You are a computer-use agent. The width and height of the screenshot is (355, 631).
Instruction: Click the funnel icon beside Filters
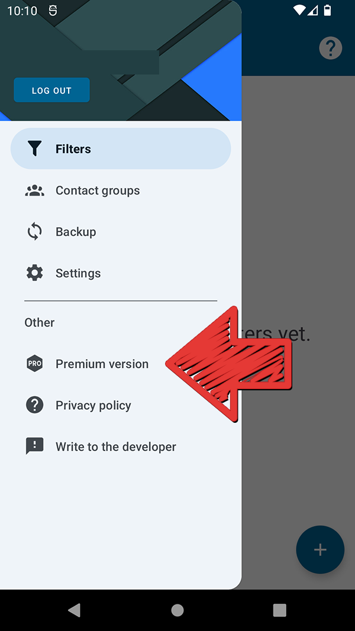click(35, 148)
